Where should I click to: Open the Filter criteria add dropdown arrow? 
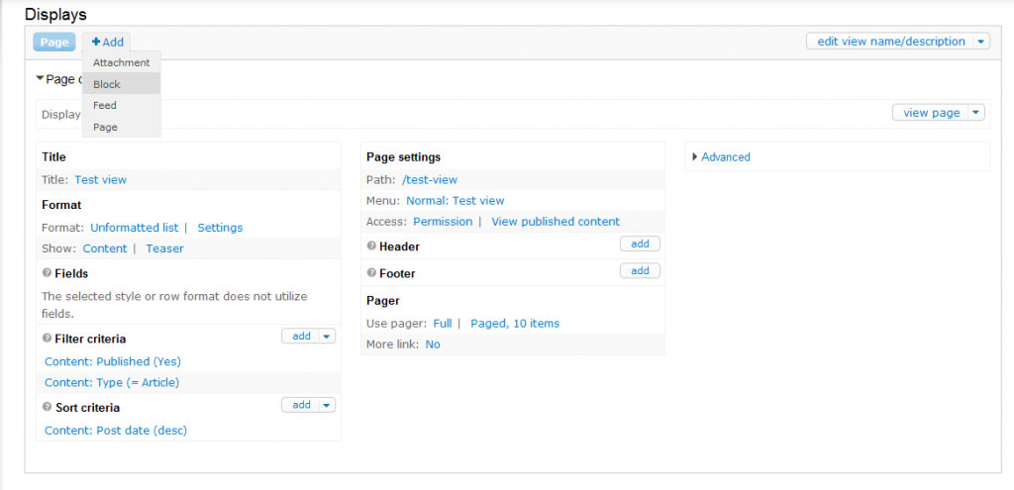(327, 336)
